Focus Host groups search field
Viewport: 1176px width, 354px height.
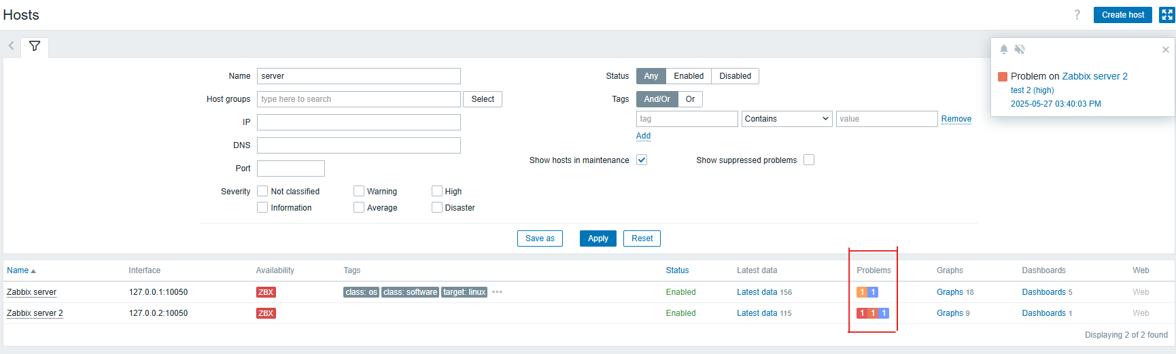359,99
